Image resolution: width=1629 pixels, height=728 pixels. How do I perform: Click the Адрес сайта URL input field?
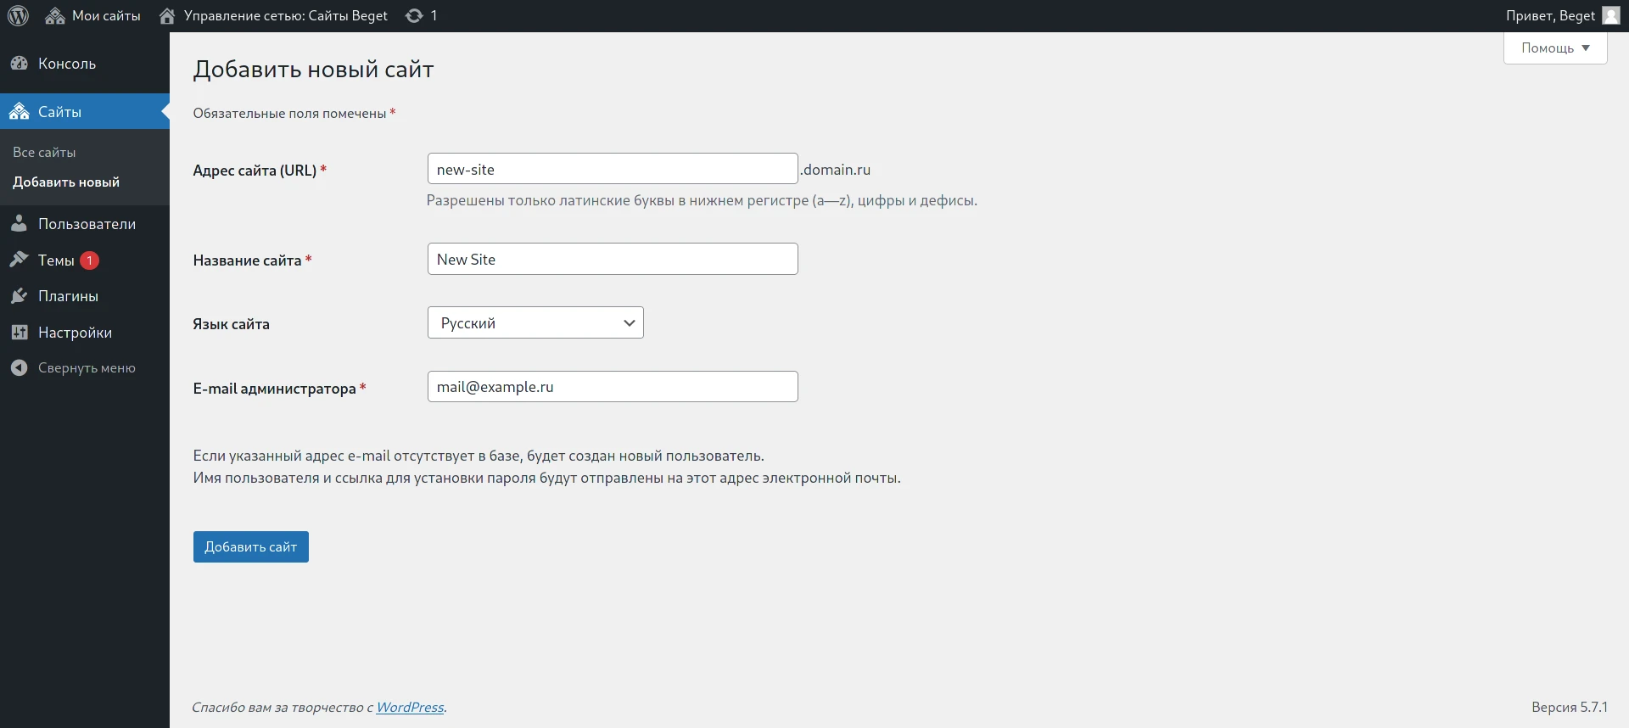coord(612,169)
